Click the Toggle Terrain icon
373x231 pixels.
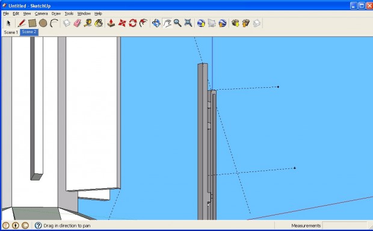[212, 23]
